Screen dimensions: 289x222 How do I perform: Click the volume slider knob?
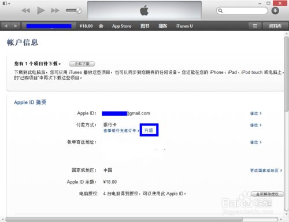point(79,10)
